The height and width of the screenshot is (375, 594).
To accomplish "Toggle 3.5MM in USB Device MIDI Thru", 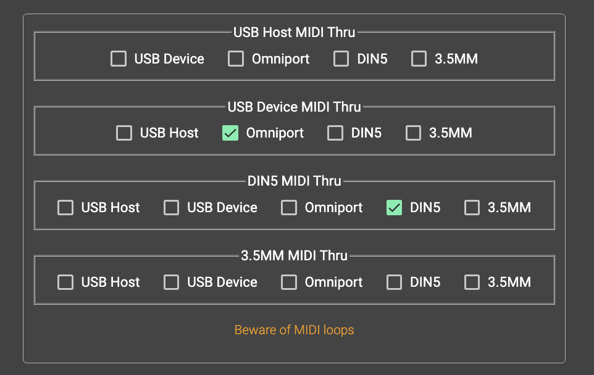I will click(x=413, y=133).
